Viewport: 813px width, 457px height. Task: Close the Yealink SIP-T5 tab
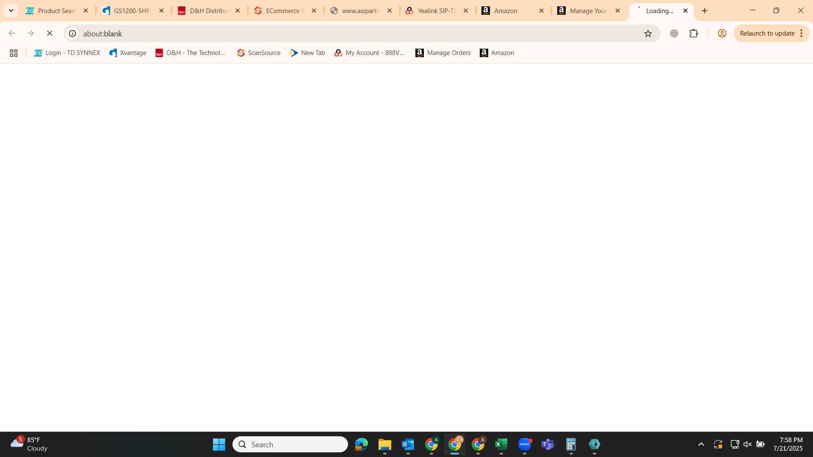[466, 11]
